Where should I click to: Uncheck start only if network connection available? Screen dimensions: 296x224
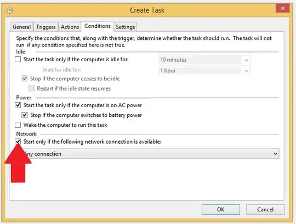click(18, 142)
